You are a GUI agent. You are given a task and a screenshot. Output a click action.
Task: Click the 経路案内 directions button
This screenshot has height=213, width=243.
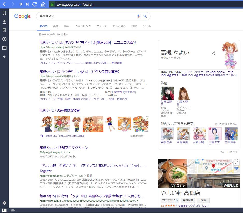188,200
